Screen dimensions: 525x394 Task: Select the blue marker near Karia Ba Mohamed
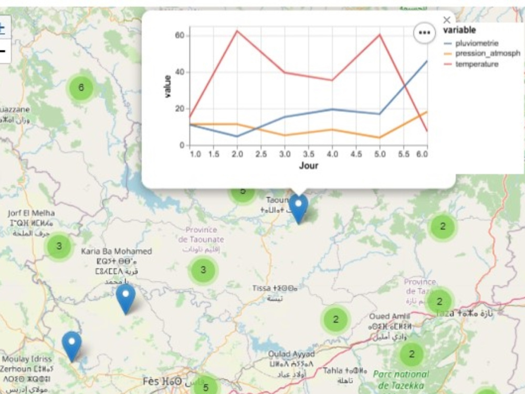click(125, 299)
